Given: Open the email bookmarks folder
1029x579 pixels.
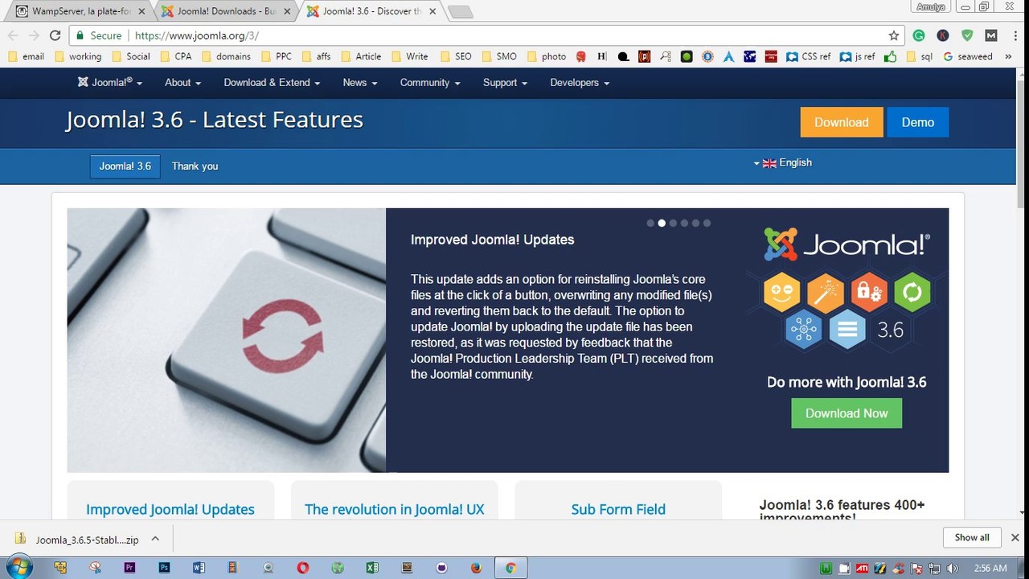Looking at the screenshot, I should [26, 56].
